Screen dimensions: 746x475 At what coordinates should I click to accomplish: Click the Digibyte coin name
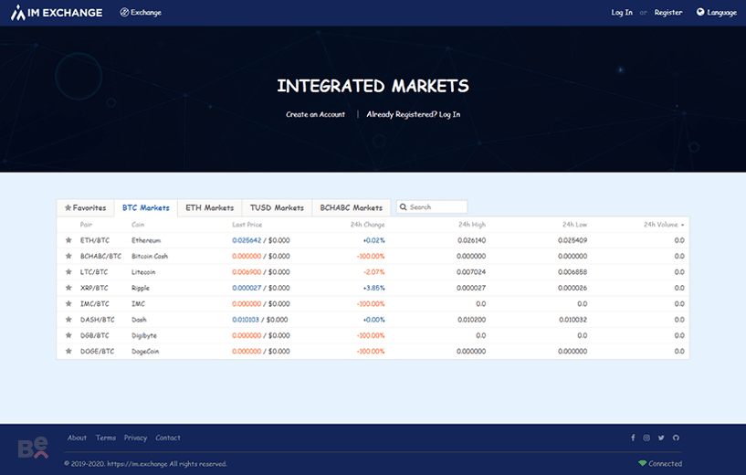point(144,335)
